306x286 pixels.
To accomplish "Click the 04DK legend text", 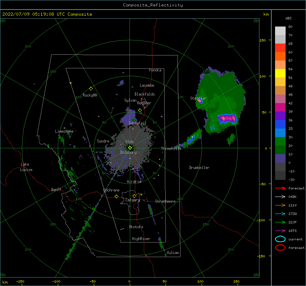I will (292, 197).
